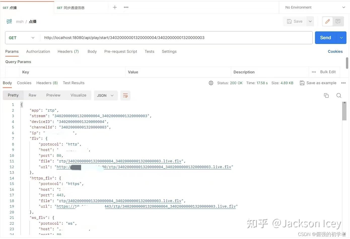Switch response view to Raw
350x239 pixels.
click(x=32, y=95)
